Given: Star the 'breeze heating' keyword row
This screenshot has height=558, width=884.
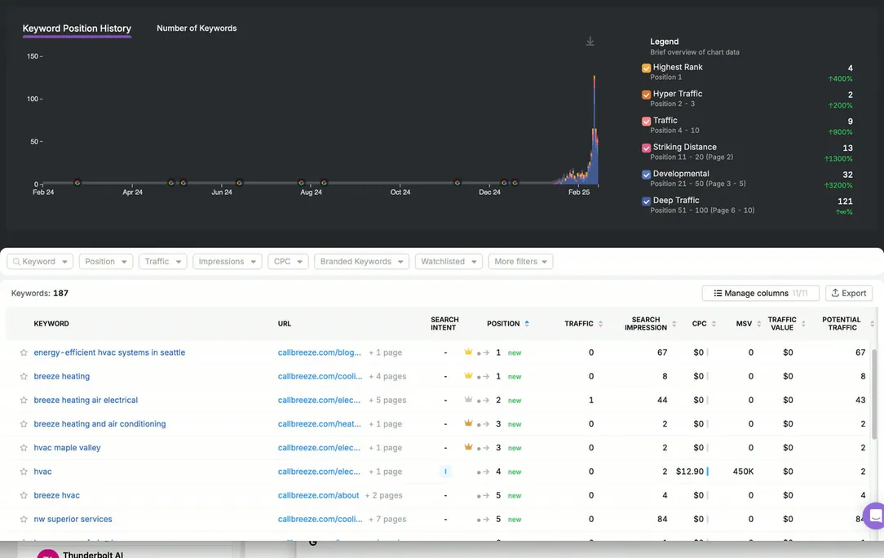Looking at the screenshot, I should [x=24, y=376].
